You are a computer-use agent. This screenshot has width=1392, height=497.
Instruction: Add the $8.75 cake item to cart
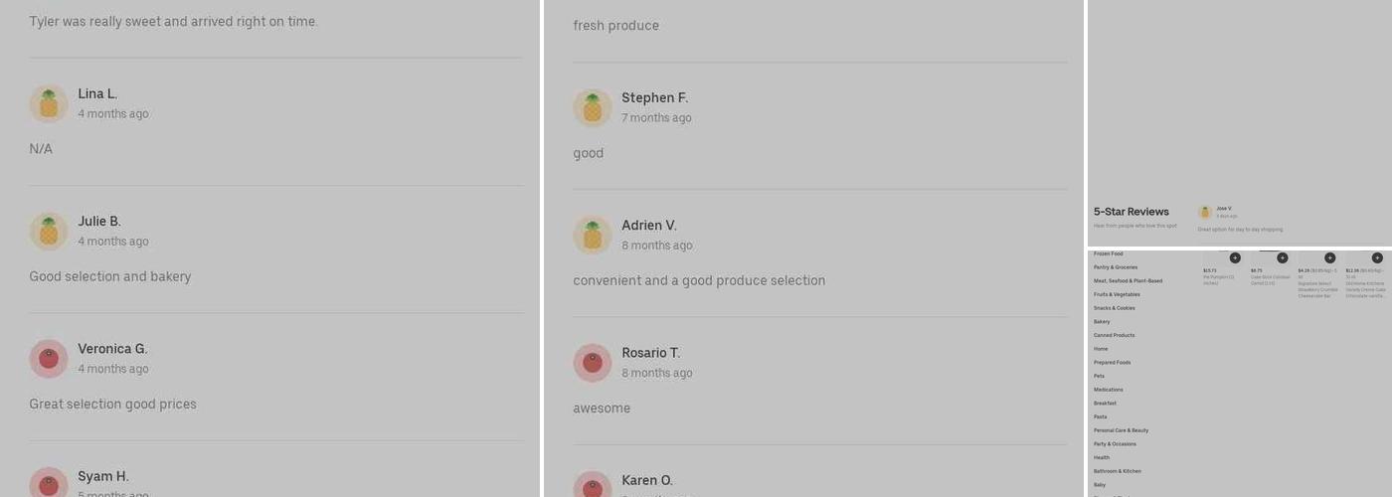tap(1283, 257)
